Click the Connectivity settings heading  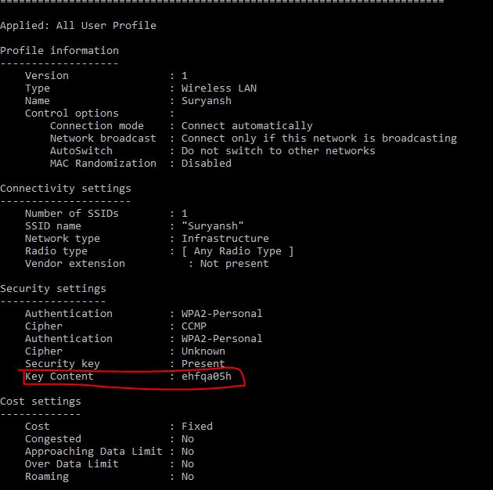pyautogui.click(x=66, y=189)
